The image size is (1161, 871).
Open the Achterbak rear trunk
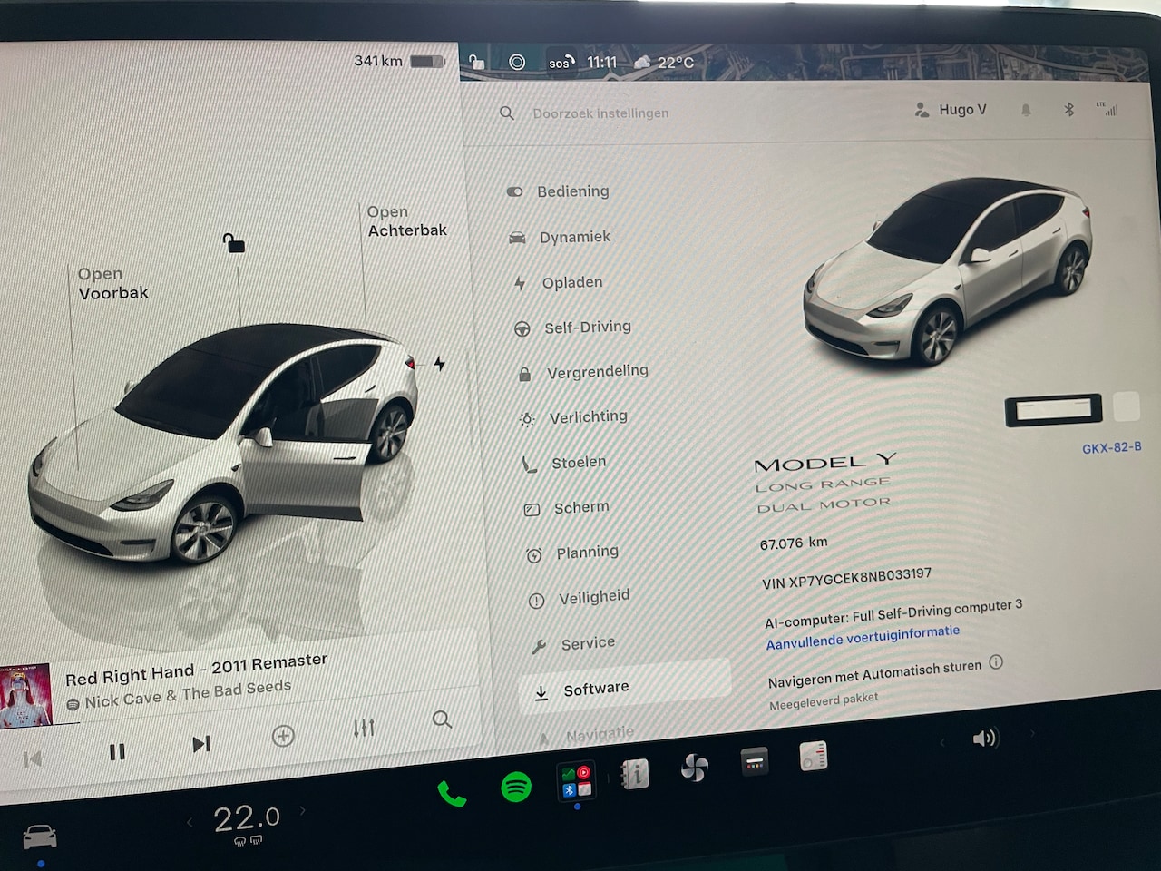click(406, 221)
